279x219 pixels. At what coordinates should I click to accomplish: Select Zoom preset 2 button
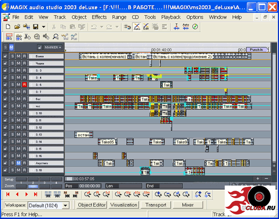coord(33,186)
